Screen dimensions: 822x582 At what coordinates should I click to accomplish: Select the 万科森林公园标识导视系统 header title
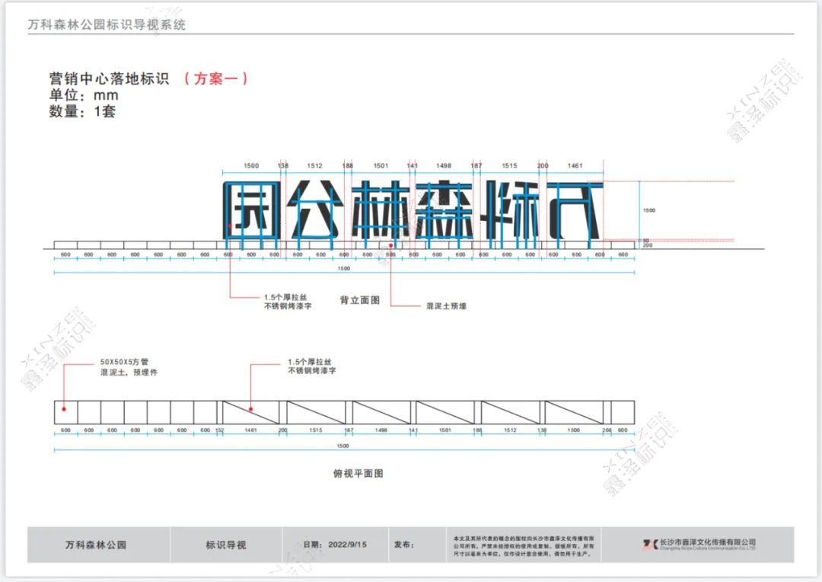point(107,24)
